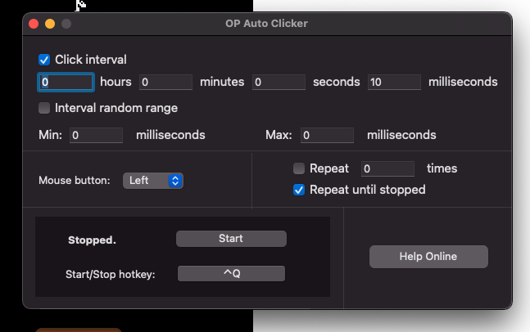Click the blue arrows on Left selector

(175, 181)
